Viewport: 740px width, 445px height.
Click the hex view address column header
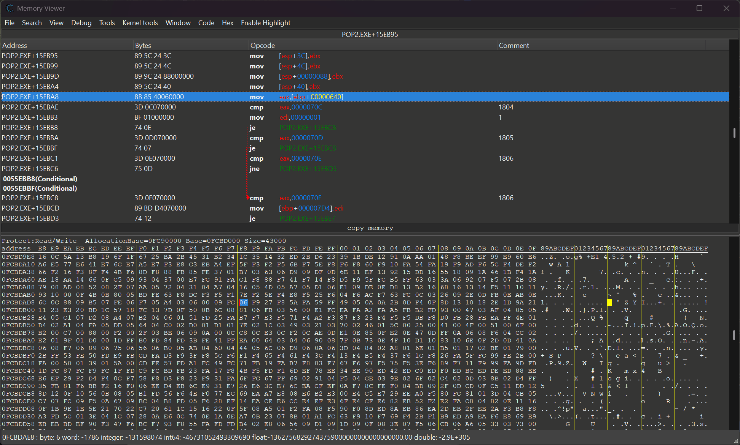click(x=16, y=249)
